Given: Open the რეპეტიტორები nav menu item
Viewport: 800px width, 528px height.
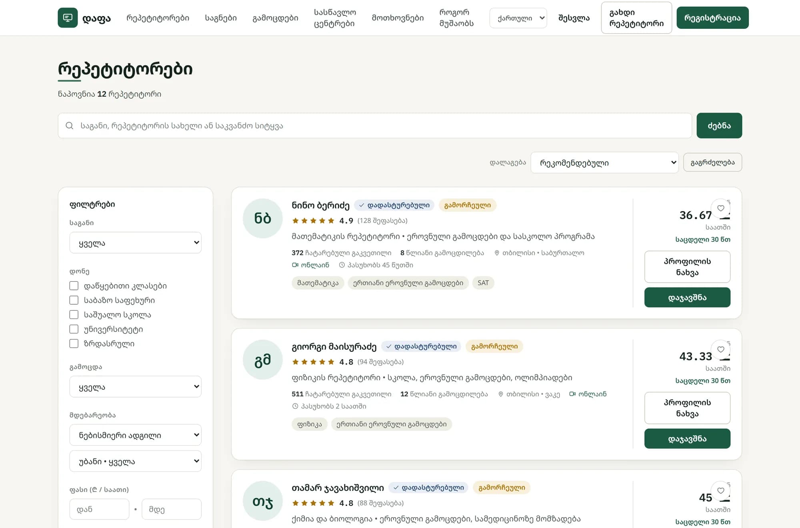Looking at the screenshot, I should coord(158,18).
